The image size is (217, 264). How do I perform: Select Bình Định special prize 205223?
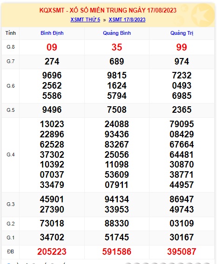(52, 252)
